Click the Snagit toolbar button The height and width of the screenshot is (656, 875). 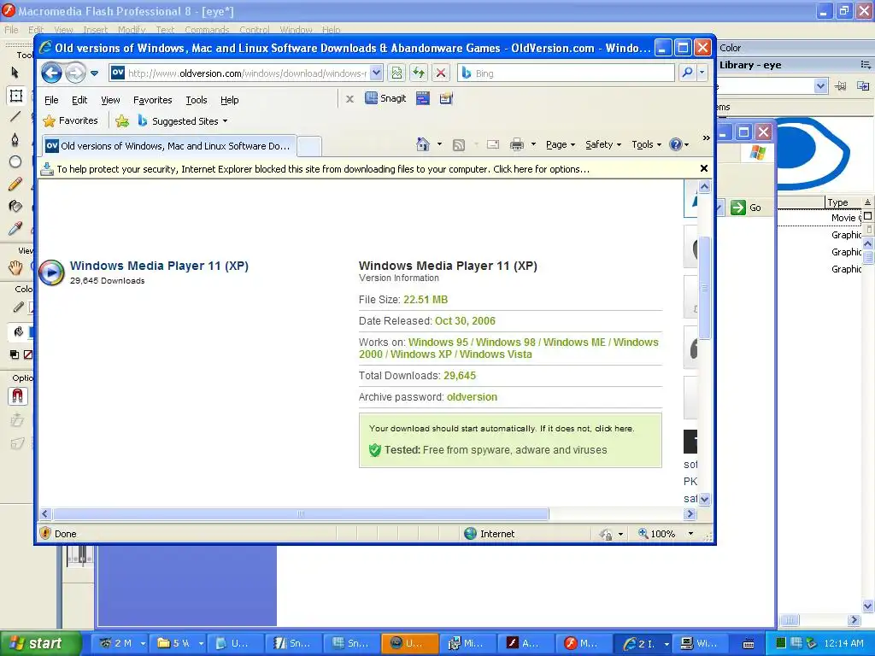coord(385,98)
